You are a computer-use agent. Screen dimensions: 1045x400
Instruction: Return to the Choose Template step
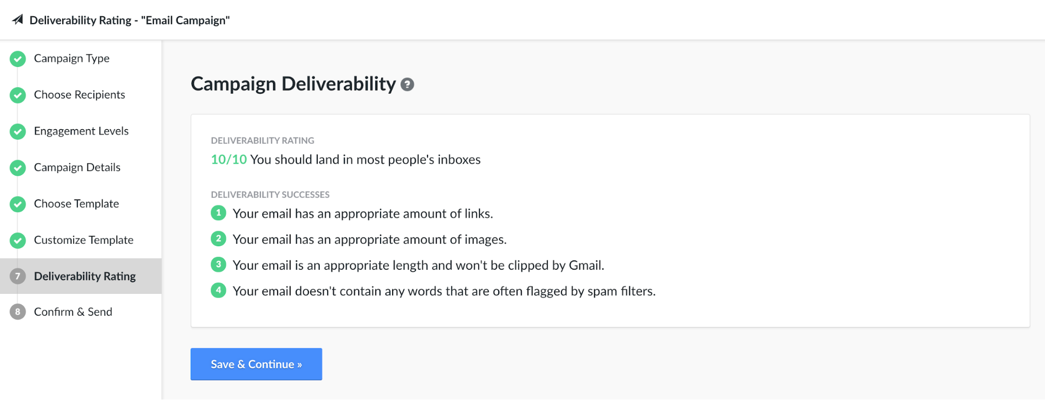pos(76,204)
